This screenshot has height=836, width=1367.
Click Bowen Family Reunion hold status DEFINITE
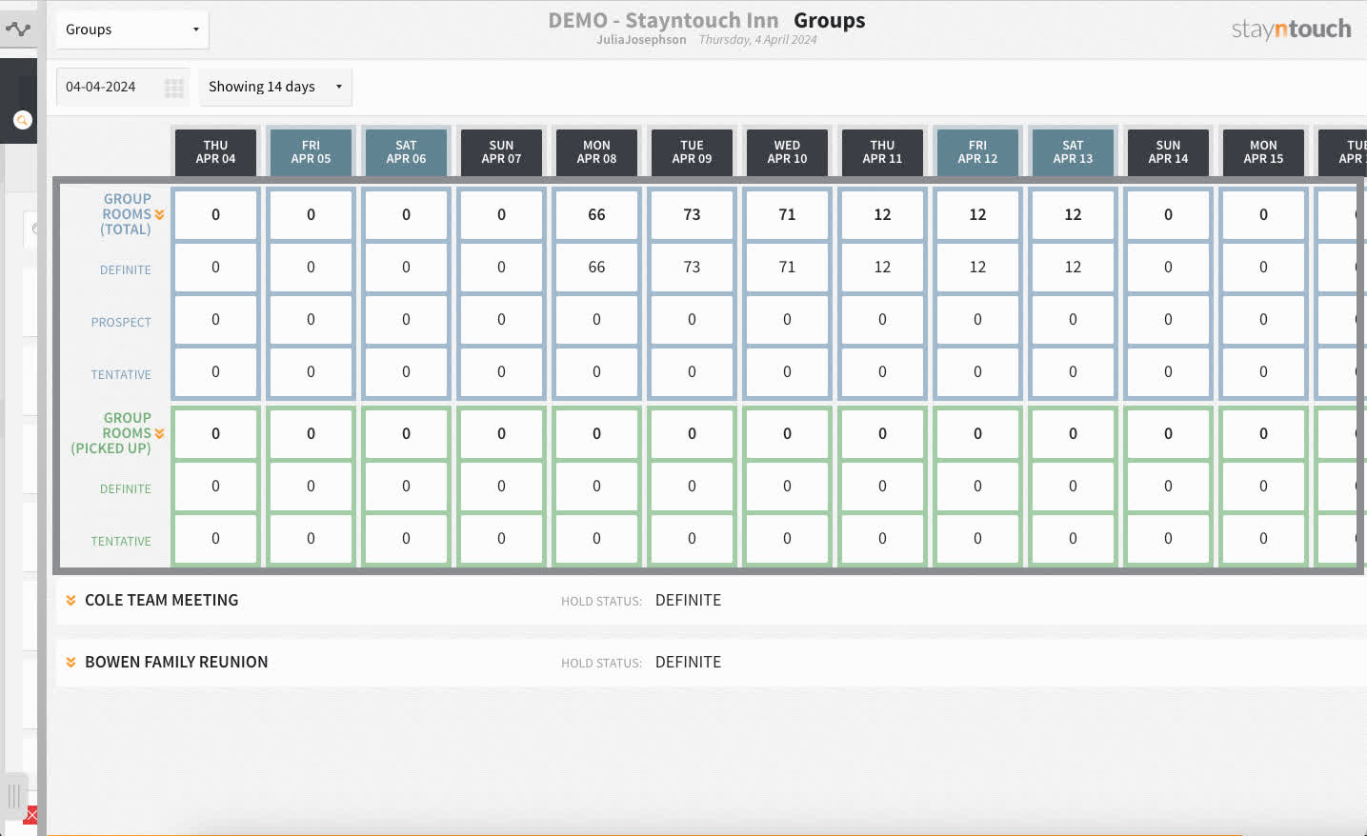tap(688, 663)
